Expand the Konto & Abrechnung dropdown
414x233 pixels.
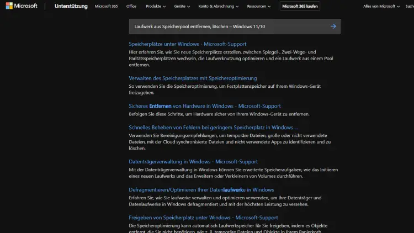[219, 6]
